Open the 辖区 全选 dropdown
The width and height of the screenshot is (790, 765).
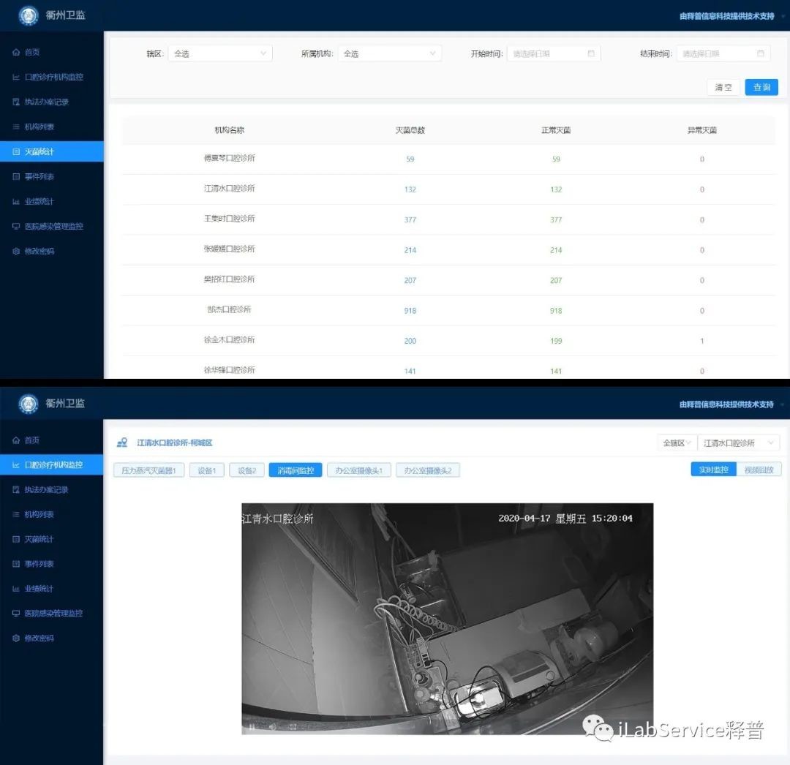click(219, 53)
